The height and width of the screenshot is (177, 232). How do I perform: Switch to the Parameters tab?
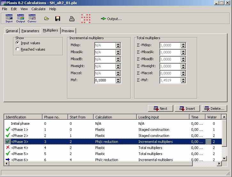coord(30,31)
